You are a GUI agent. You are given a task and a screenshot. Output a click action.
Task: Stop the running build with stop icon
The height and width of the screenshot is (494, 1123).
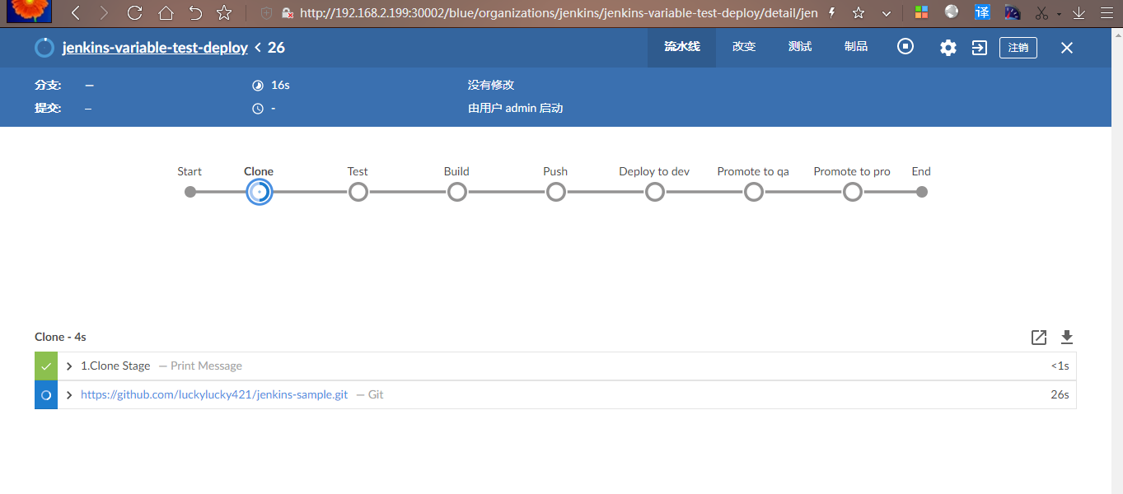[905, 47]
